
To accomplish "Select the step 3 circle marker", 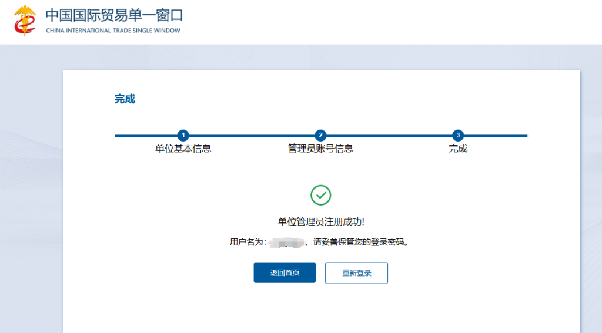I will pos(458,135).
